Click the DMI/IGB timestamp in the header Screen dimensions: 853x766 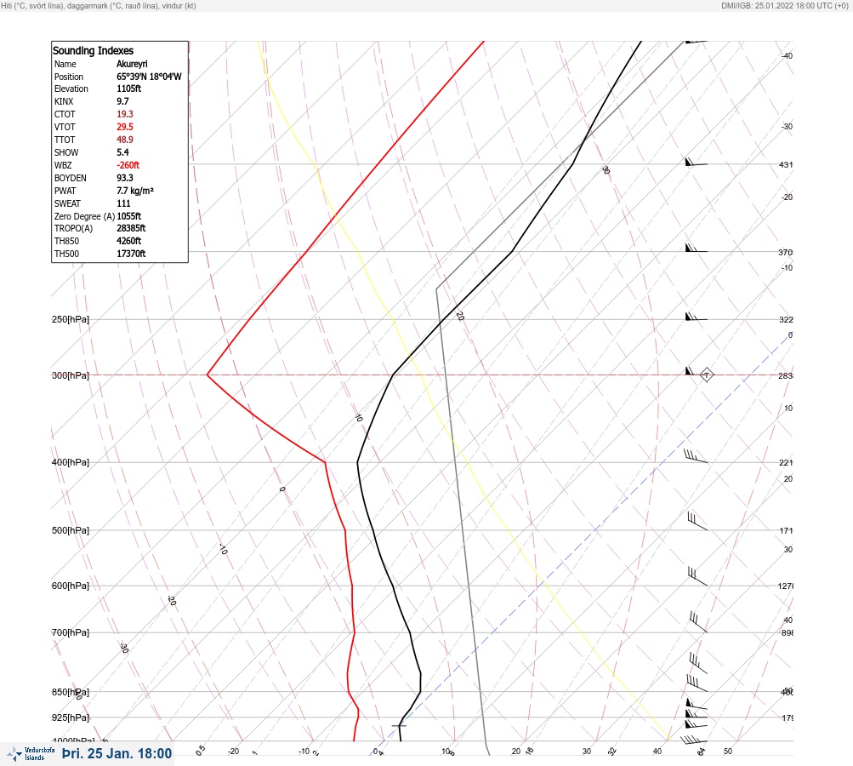784,5
